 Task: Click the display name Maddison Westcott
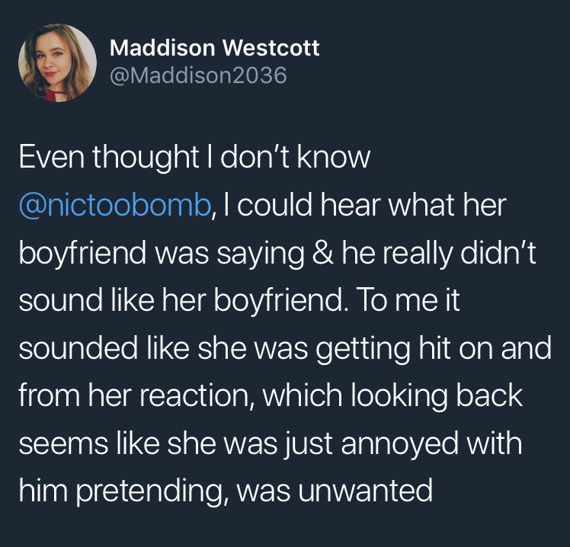(214, 48)
